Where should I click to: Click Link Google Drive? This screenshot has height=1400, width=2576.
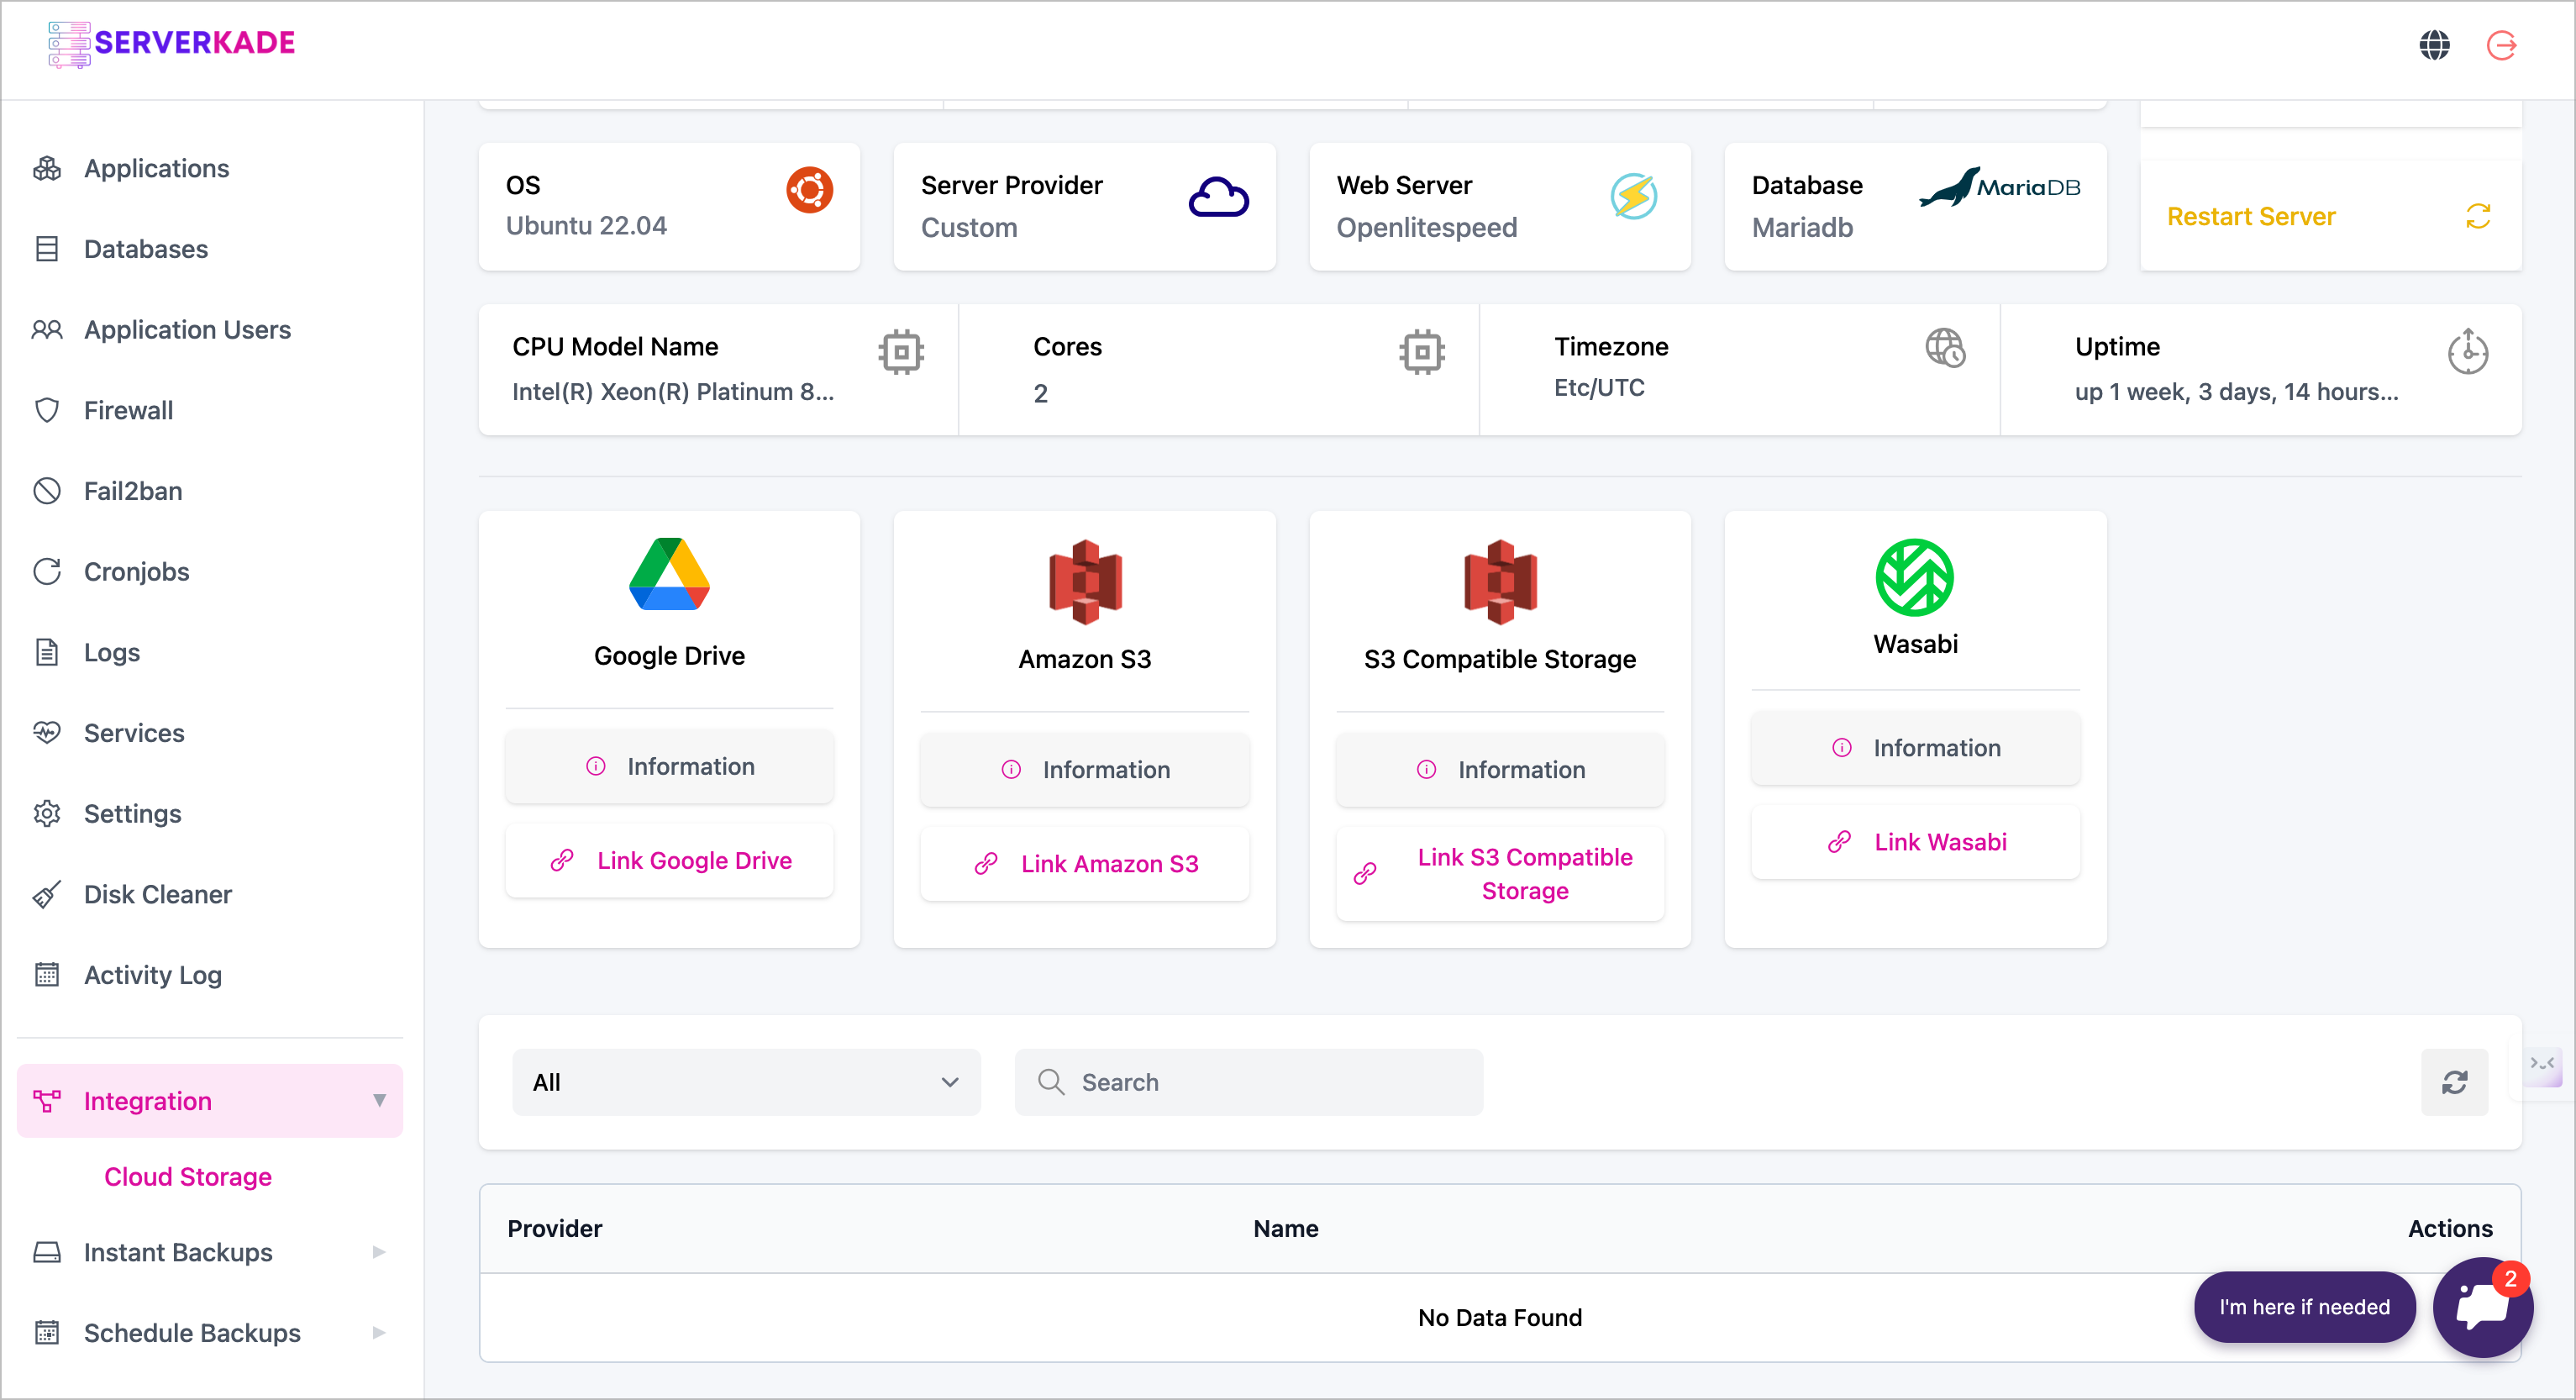click(x=669, y=860)
